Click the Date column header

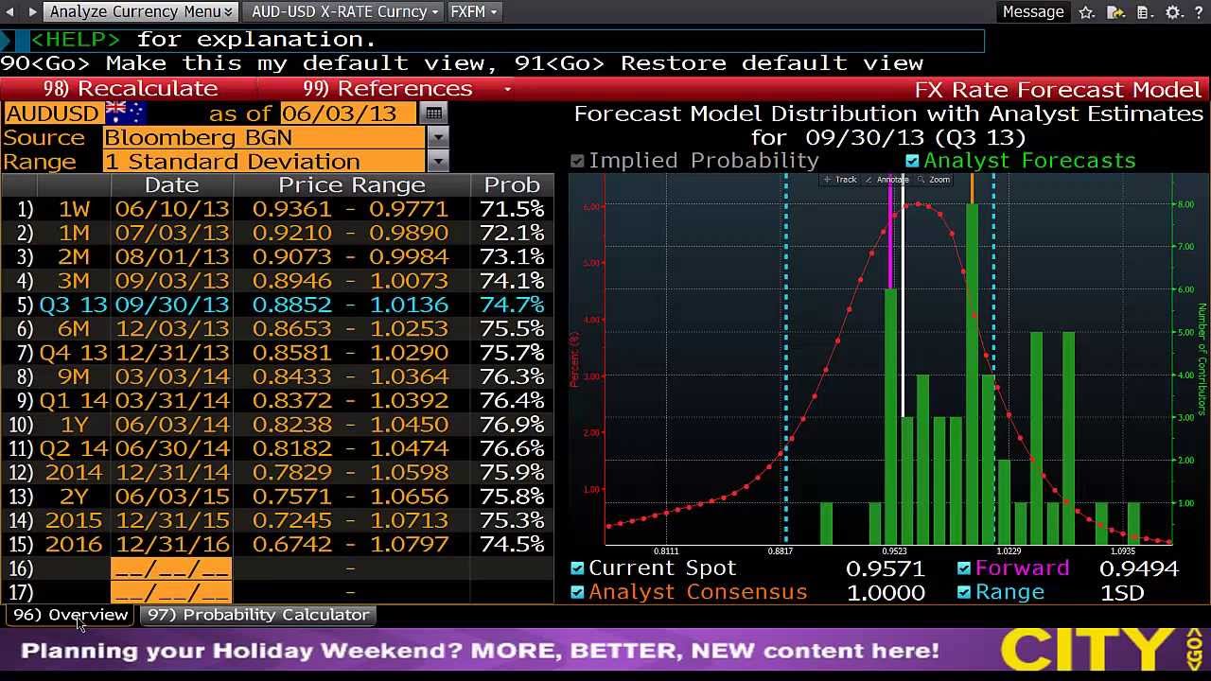click(172, 185)
